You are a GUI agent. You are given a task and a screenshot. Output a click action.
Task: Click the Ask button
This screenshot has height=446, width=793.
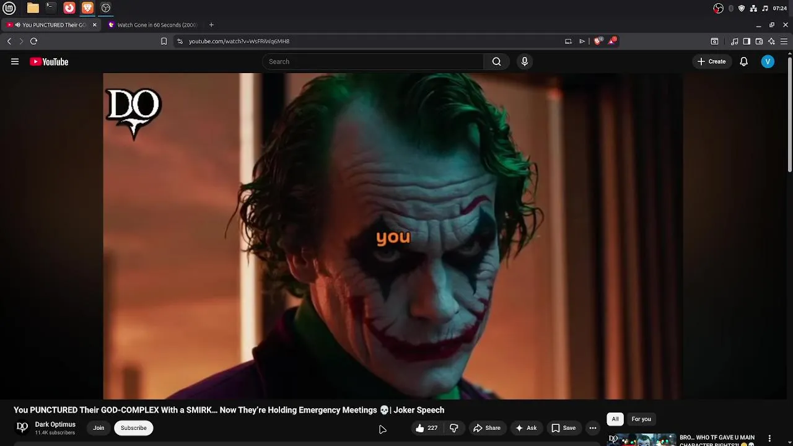coord(525,428)
